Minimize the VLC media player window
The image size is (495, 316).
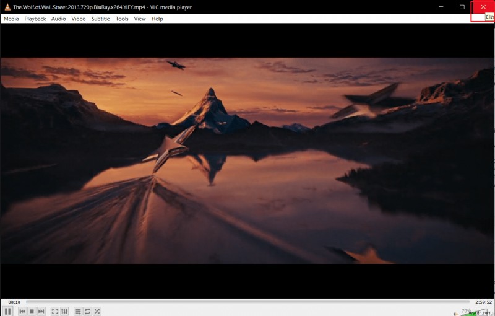point(442,7)
